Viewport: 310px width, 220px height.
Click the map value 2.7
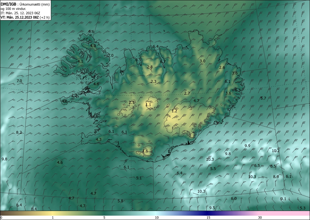(x=187, y=93)
